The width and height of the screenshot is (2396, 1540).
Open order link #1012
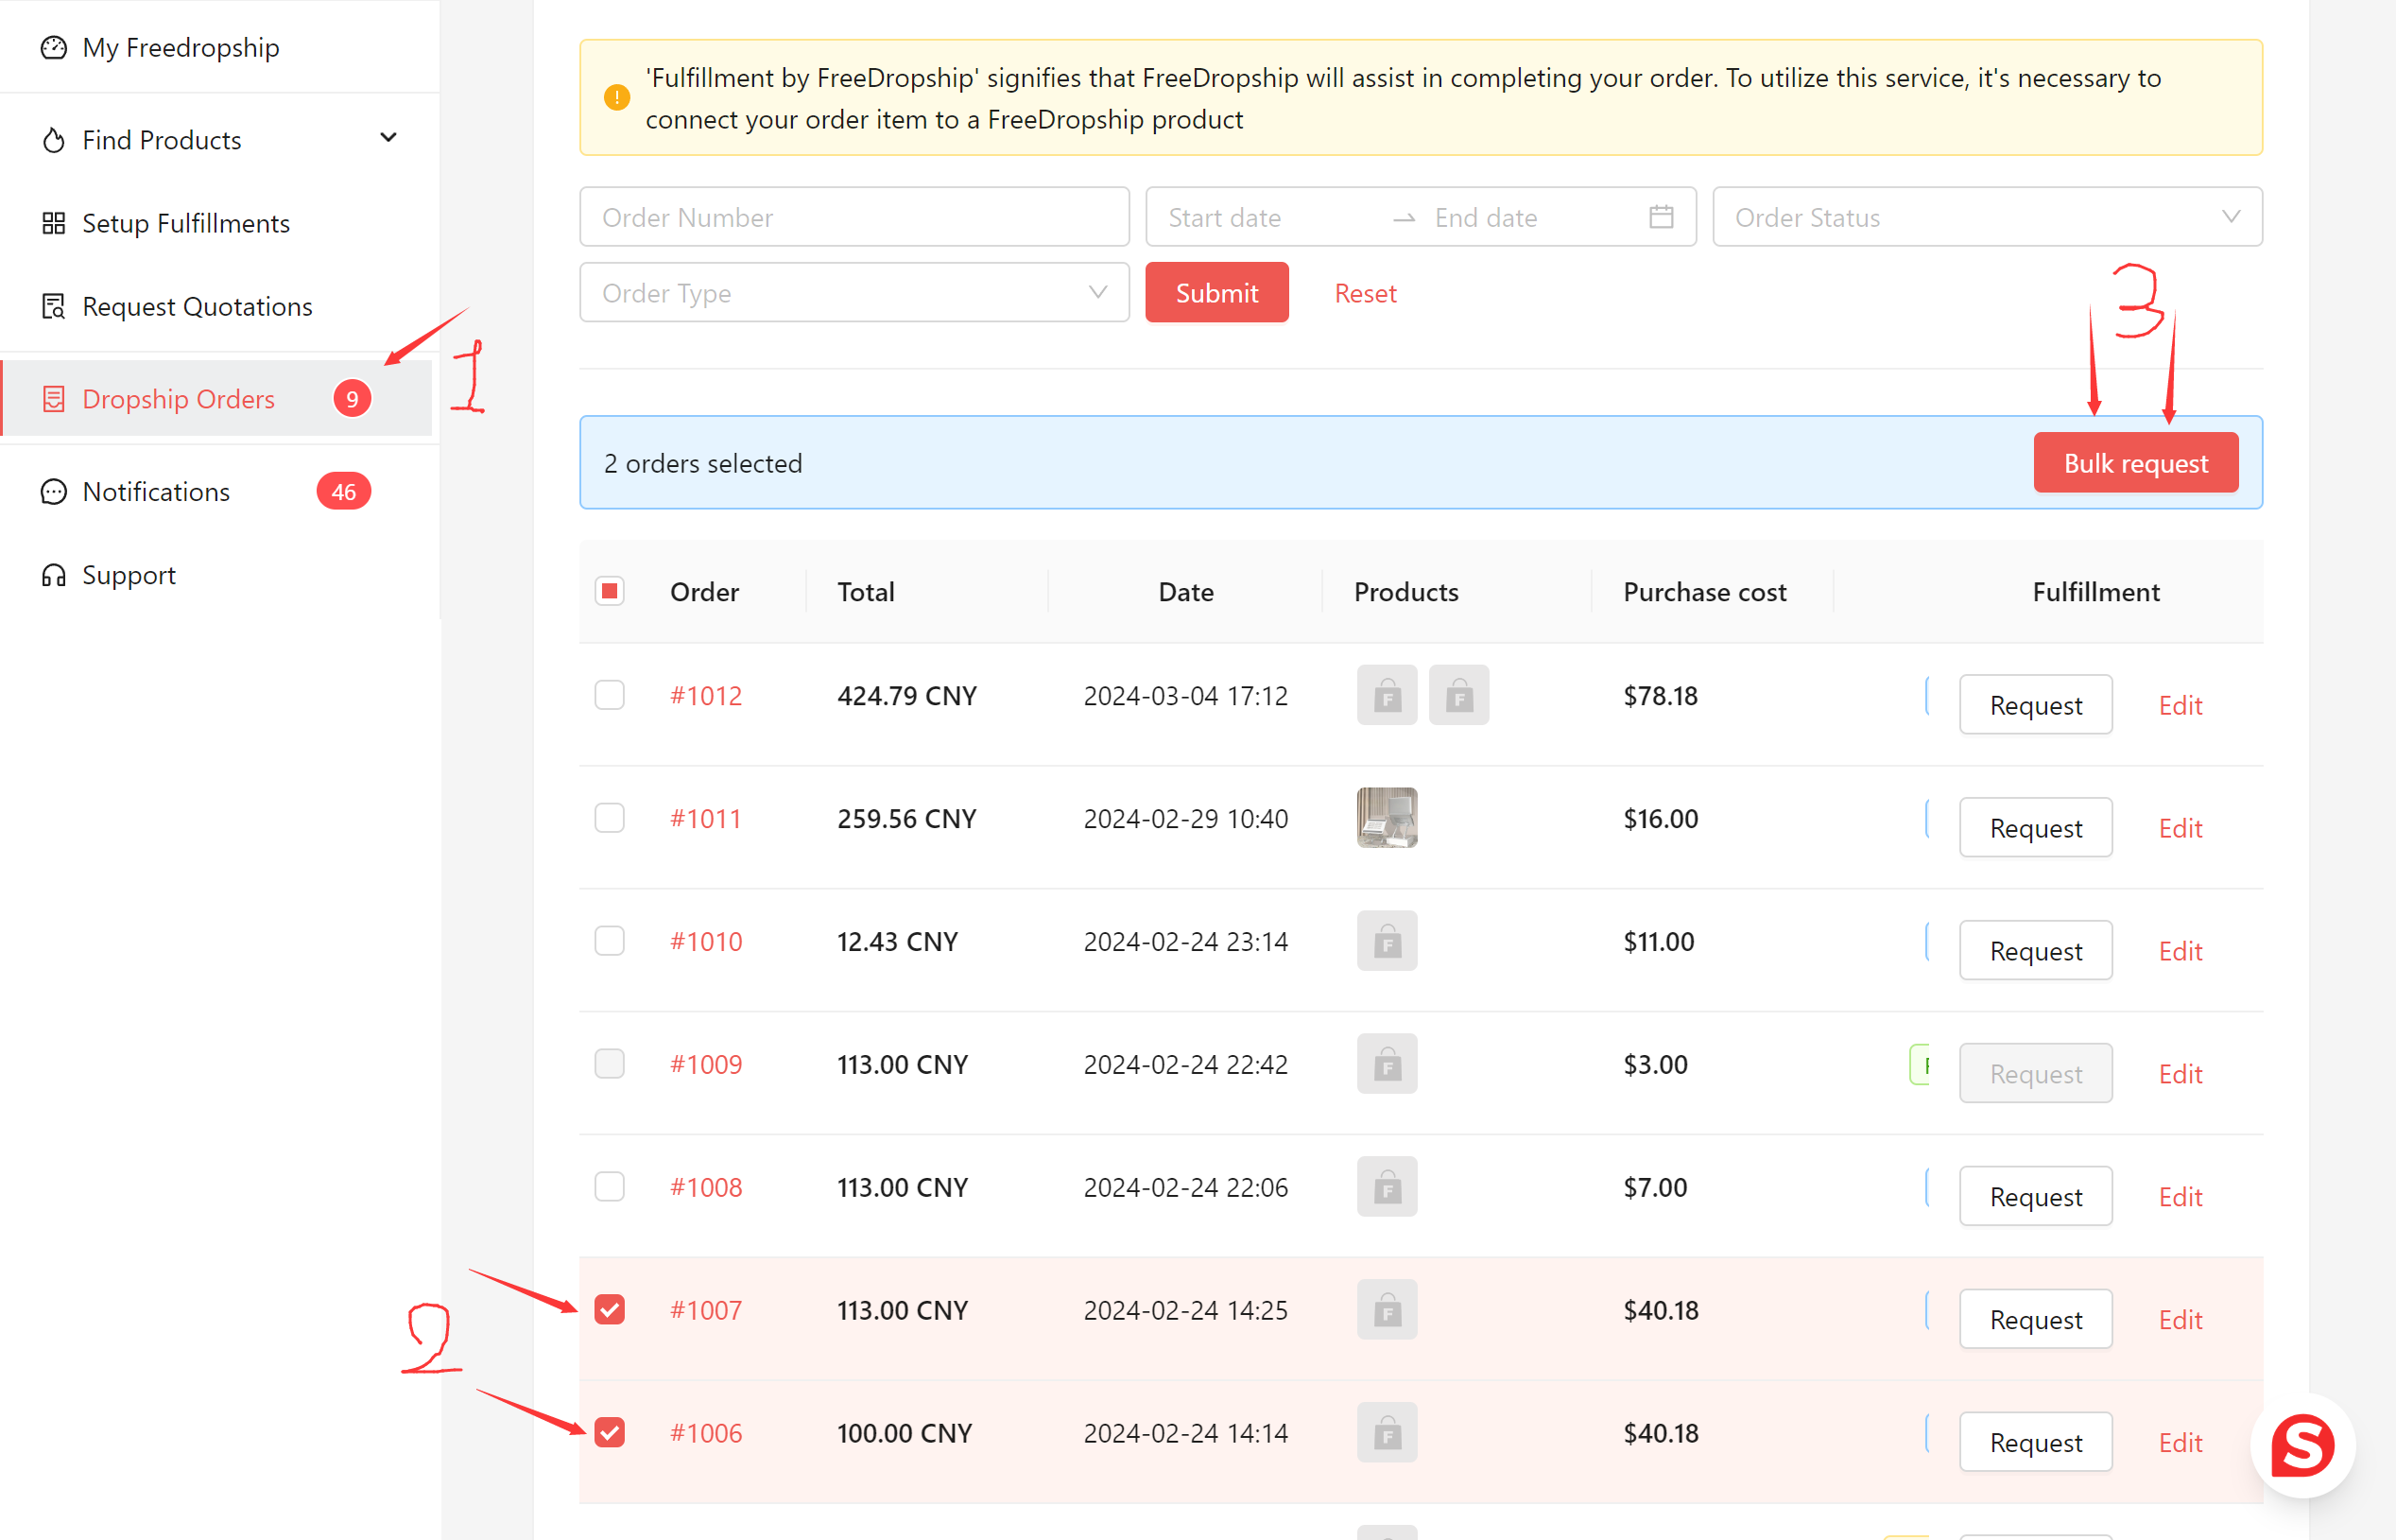[706, 695]
